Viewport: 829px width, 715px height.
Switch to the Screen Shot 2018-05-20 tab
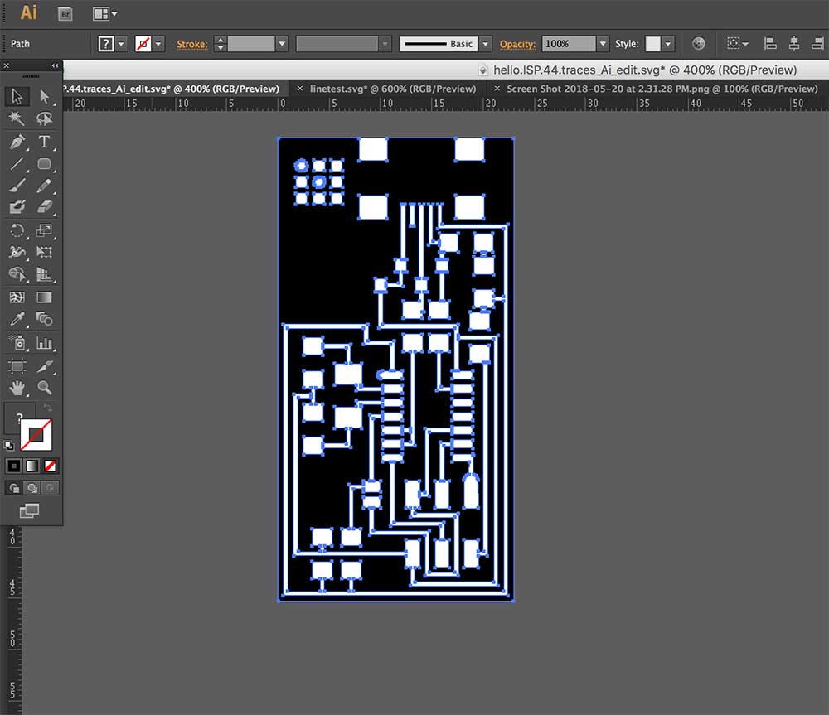[662, 89]
